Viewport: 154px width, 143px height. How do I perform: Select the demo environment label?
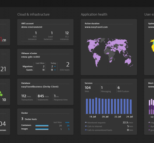pos(32,27)
